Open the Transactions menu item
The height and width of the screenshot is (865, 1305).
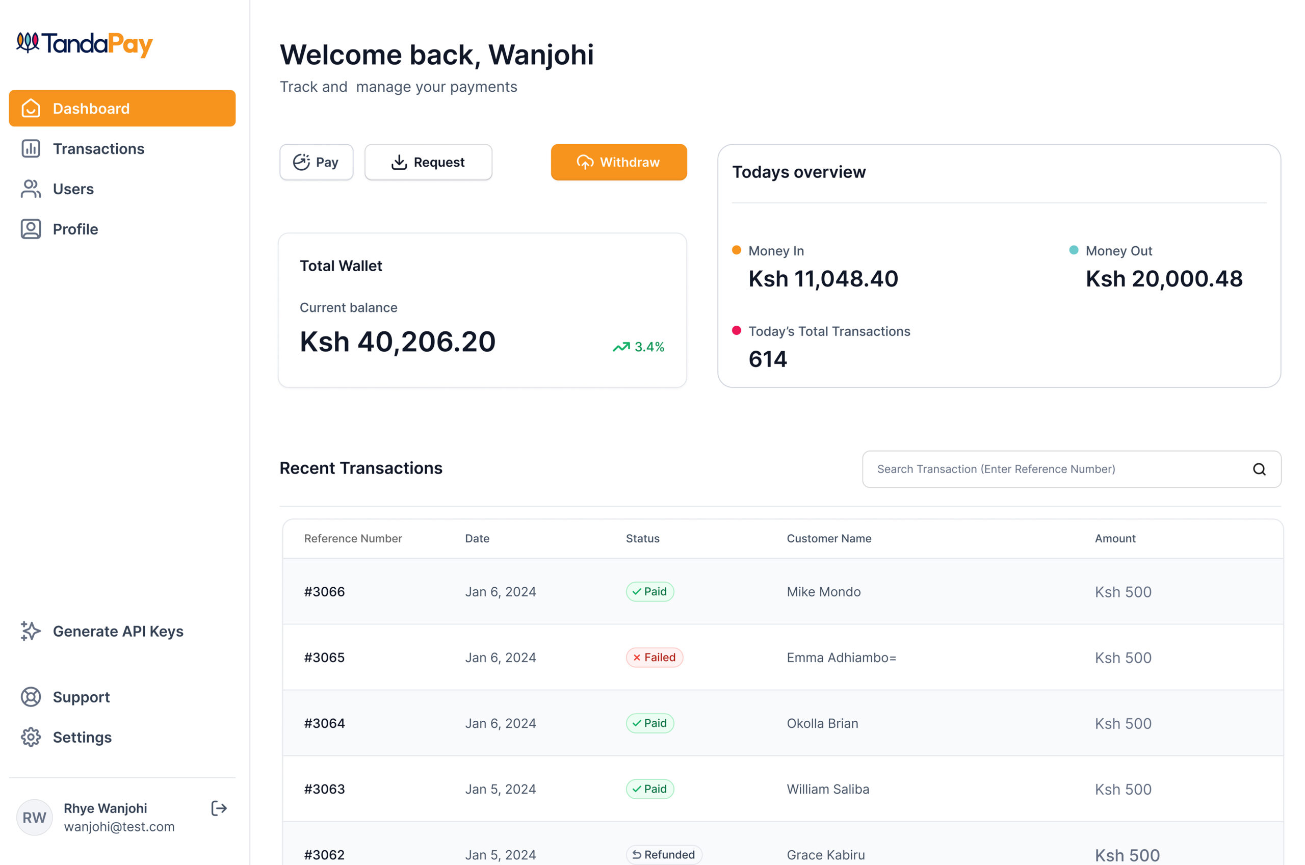pyautogui.click(x=98, y=149)
